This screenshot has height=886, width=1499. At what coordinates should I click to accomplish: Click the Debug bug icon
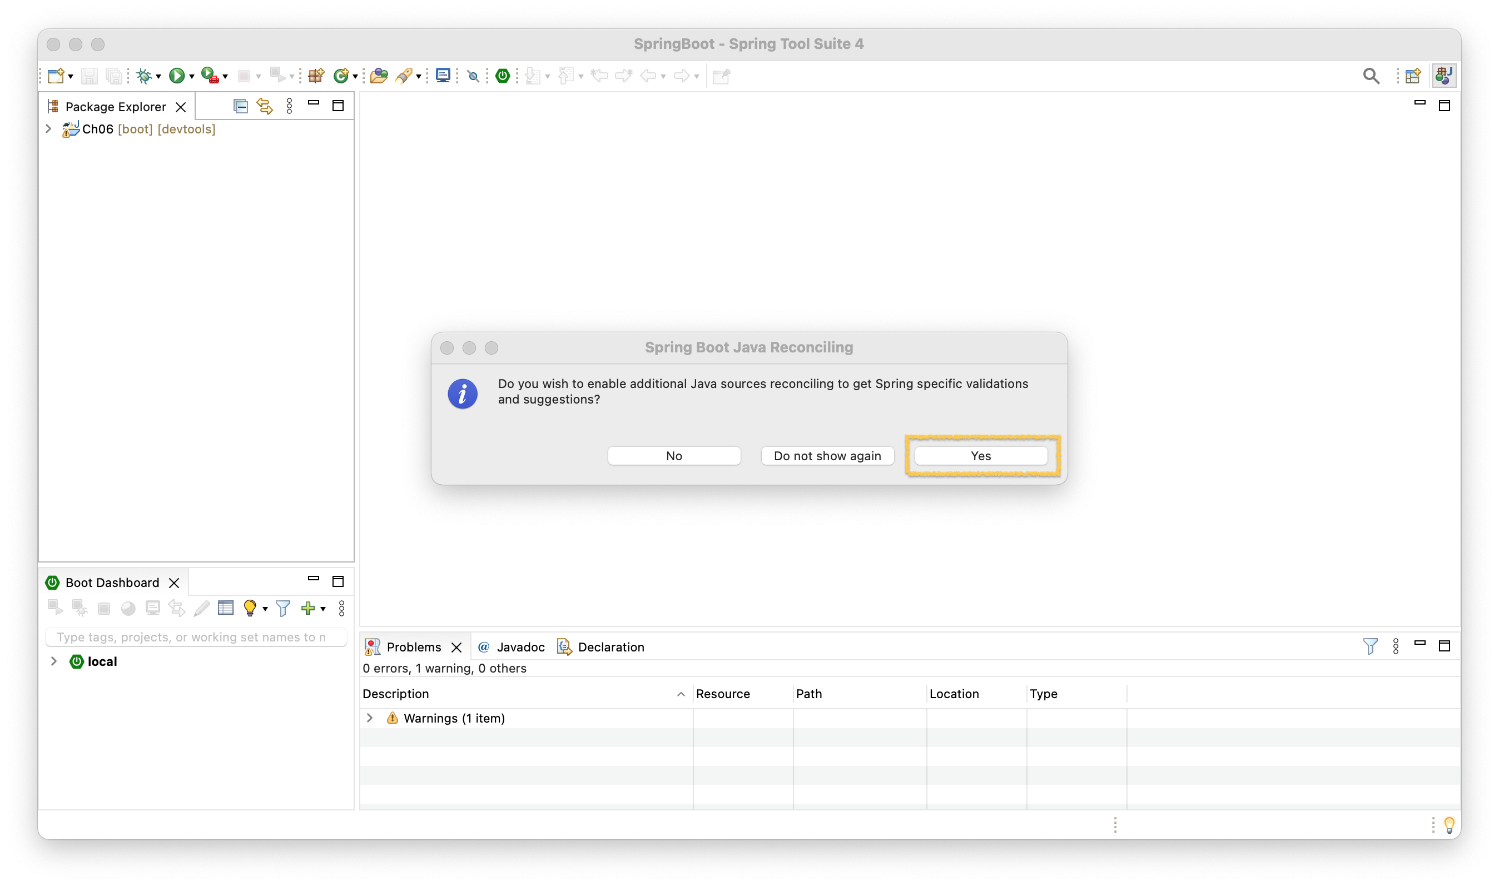144,76
